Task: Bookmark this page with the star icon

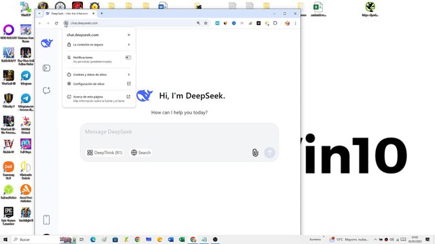Action: [206, 23]
